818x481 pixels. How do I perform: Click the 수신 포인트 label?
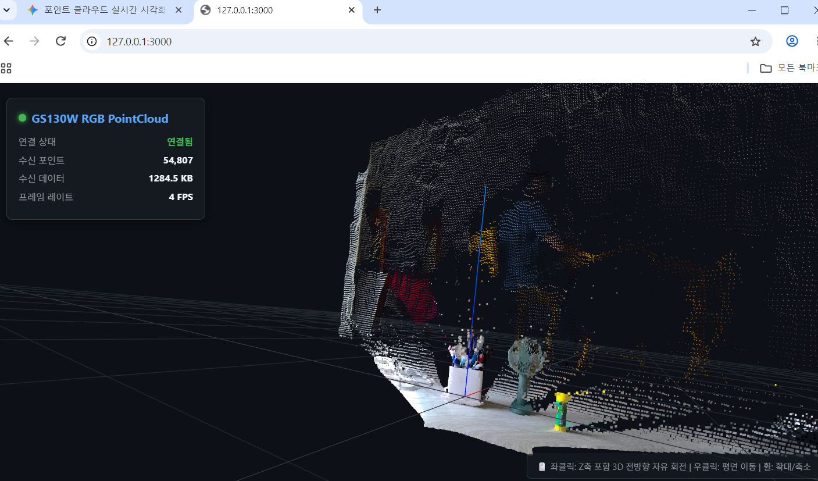[x=41, y=161]
